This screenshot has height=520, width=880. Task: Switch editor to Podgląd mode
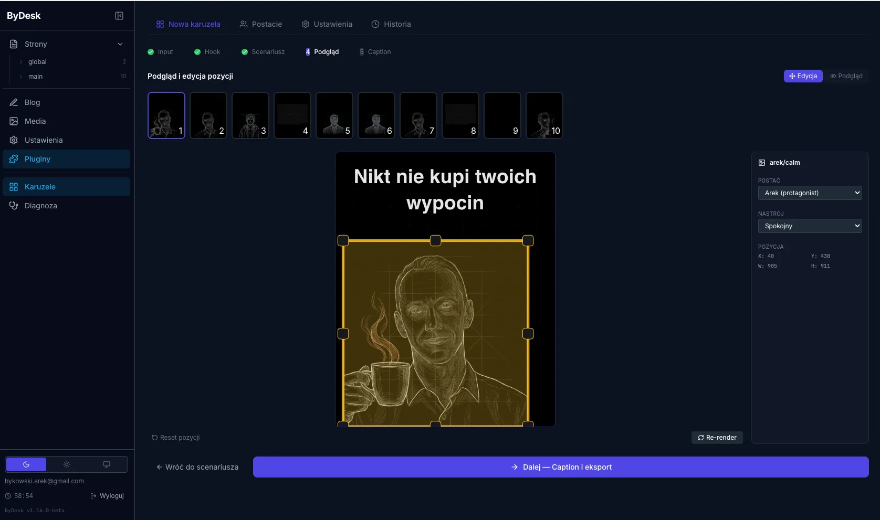(846, 76)
